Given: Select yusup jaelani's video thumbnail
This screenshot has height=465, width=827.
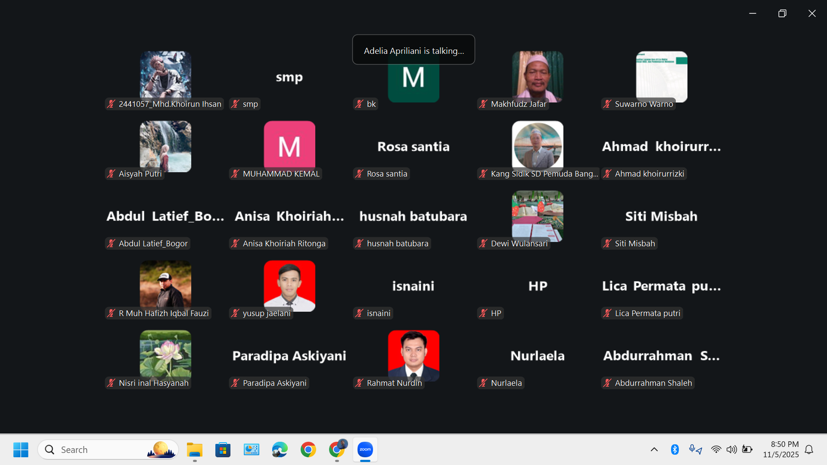Looking at the screenshot, I should pos(289,284).
